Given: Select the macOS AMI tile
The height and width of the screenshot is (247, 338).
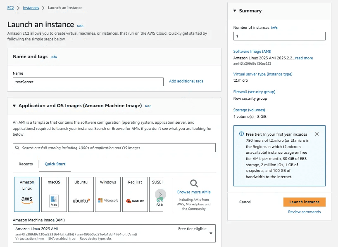Looking at the screenshot, I should pos(54,194).
